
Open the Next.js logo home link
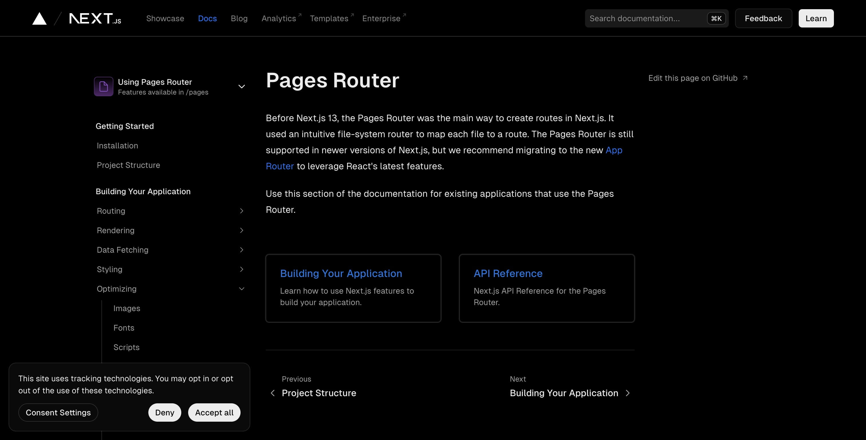click(95, 19)
